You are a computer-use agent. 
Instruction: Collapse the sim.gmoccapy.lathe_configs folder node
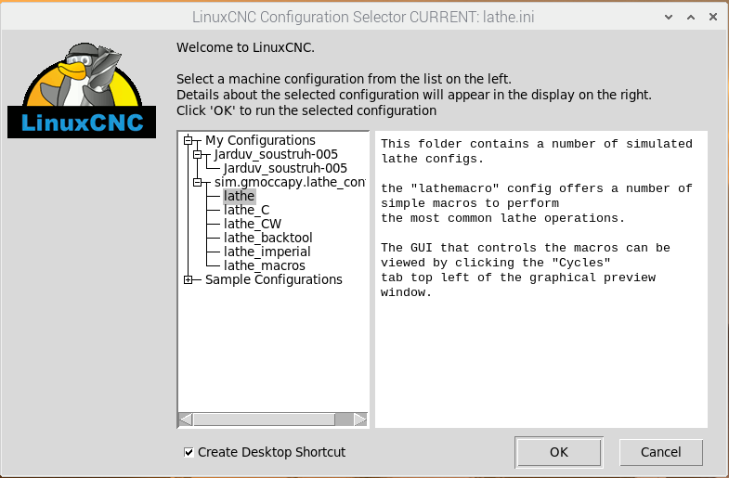click(x=198, y=183)
